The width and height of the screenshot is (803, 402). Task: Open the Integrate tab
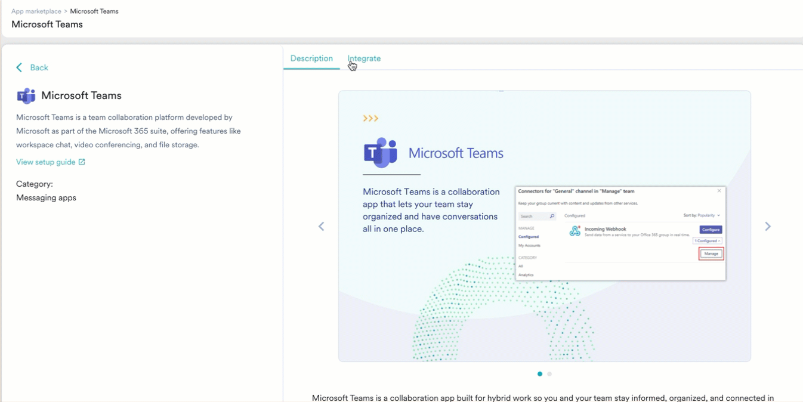pyautogui.click(x=364, y=58)
